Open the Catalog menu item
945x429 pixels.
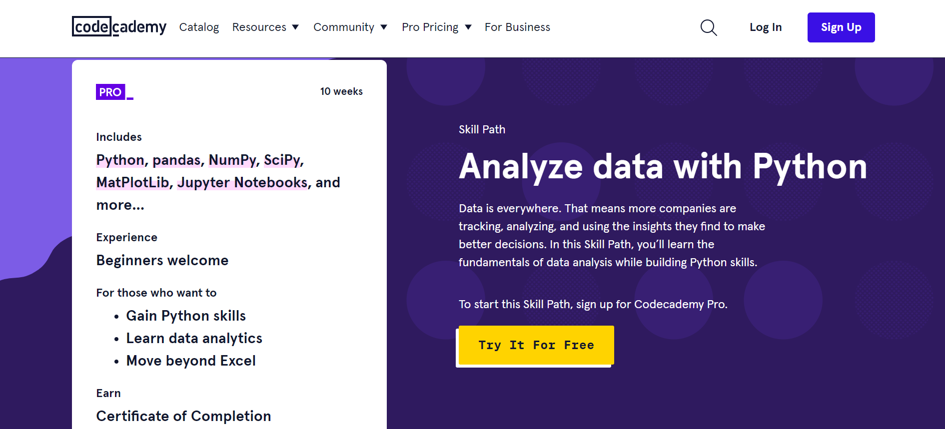point(199,27)
